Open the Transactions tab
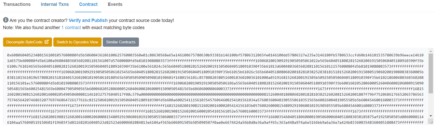435x126 pixels. point(17,4)
